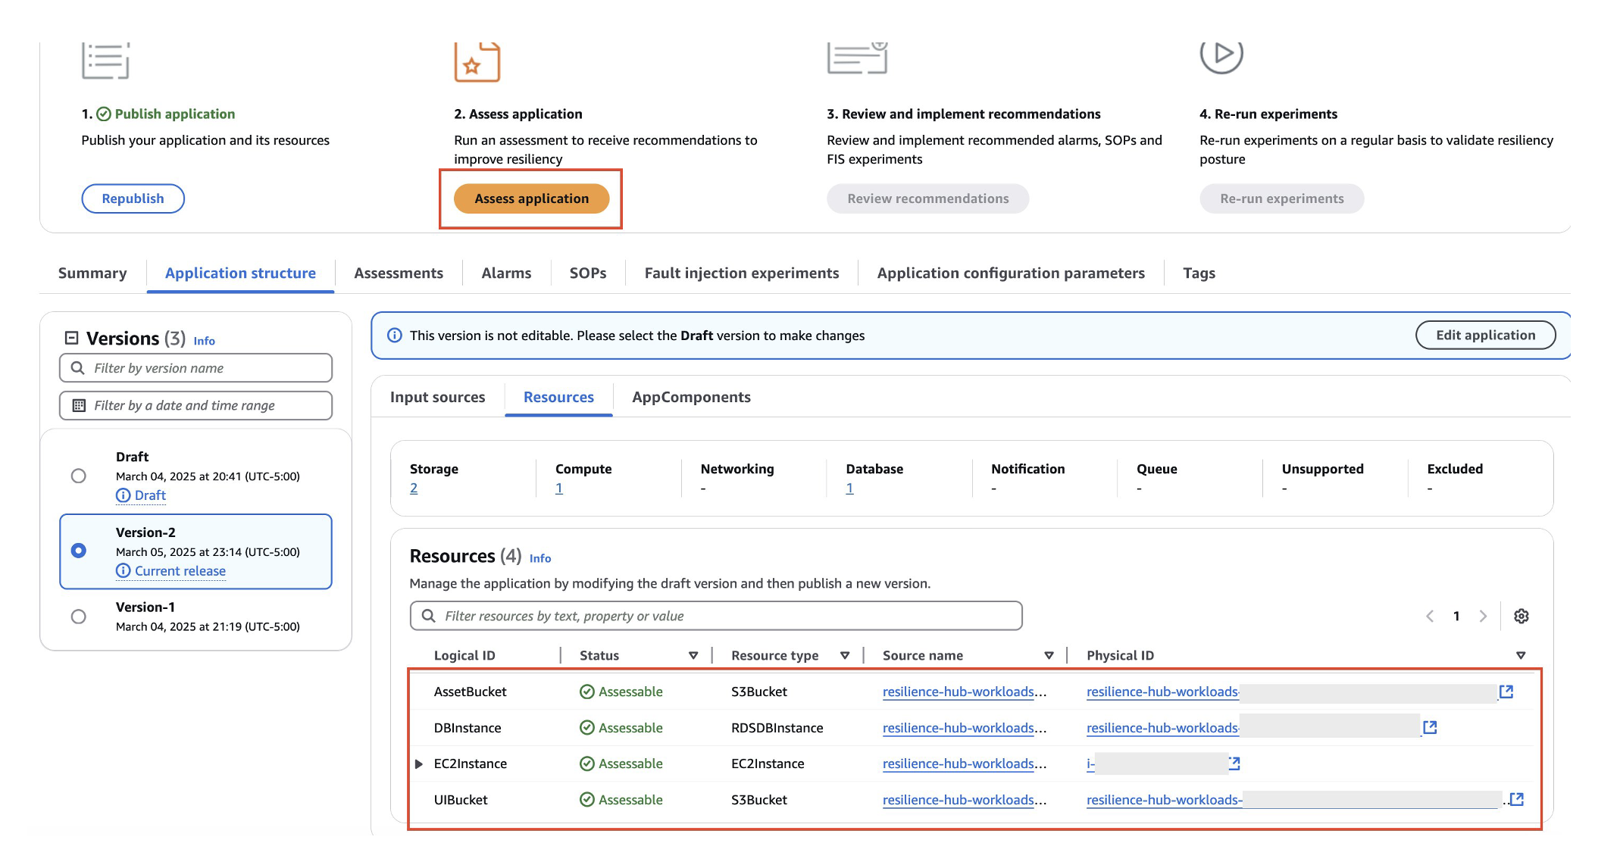Click the Edit application button
Viewport: 1620px width, 868px height.
click(1485, 335)
